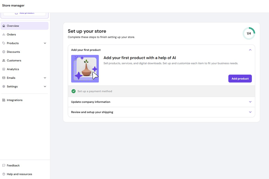Expand the Emails submenu chevron
269x179 pixels.
[45, 78]
